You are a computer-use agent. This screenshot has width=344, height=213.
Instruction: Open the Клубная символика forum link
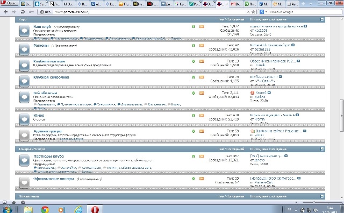click(x=51, y=77)
